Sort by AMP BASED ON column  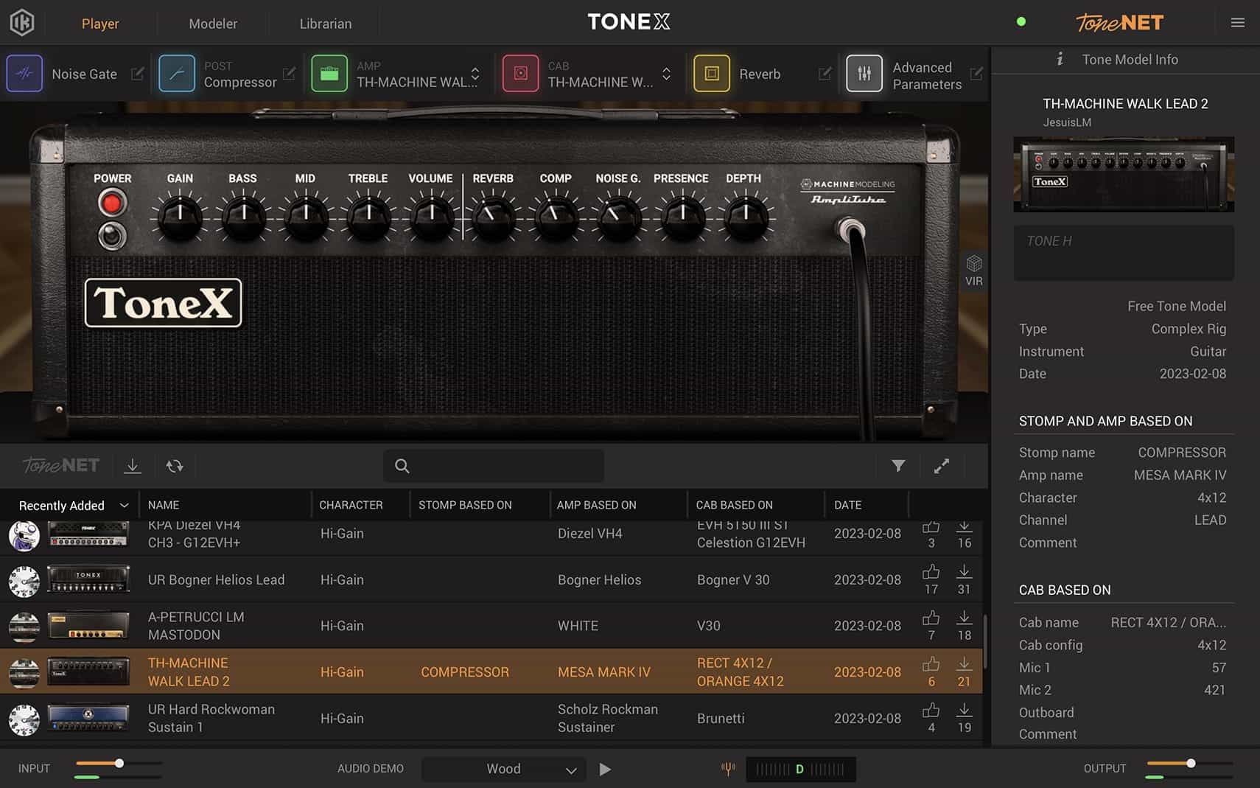coord(596,505)
